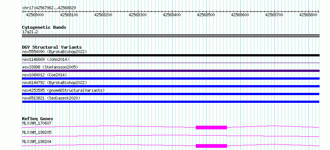Select the 17q21.2 band label
This screenshot has width=330, height=150.
coord(30,32)
